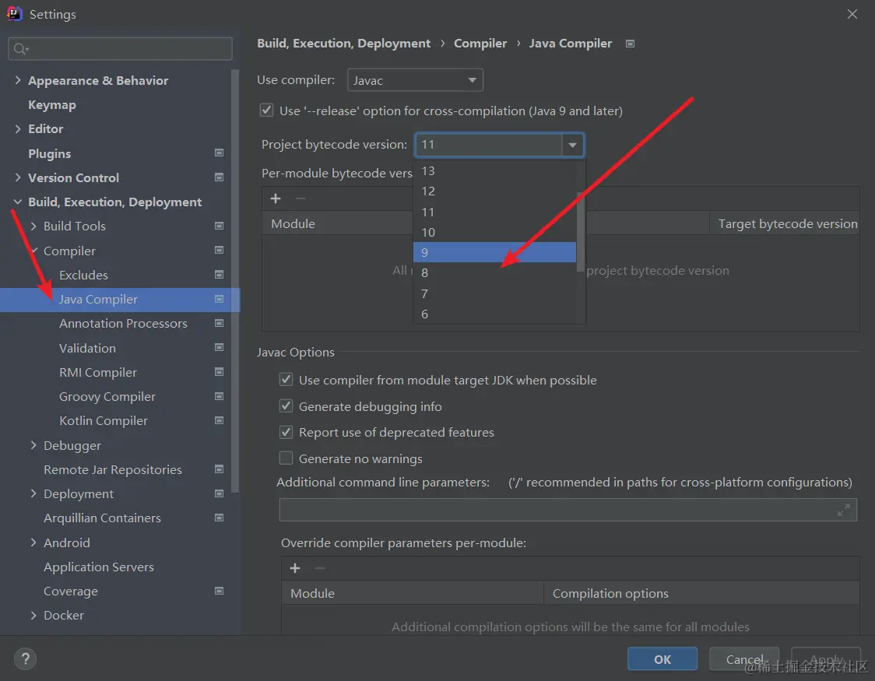
Task: Click the project-level icon beside Annotation Processors
Action: [x=220, y=323]
